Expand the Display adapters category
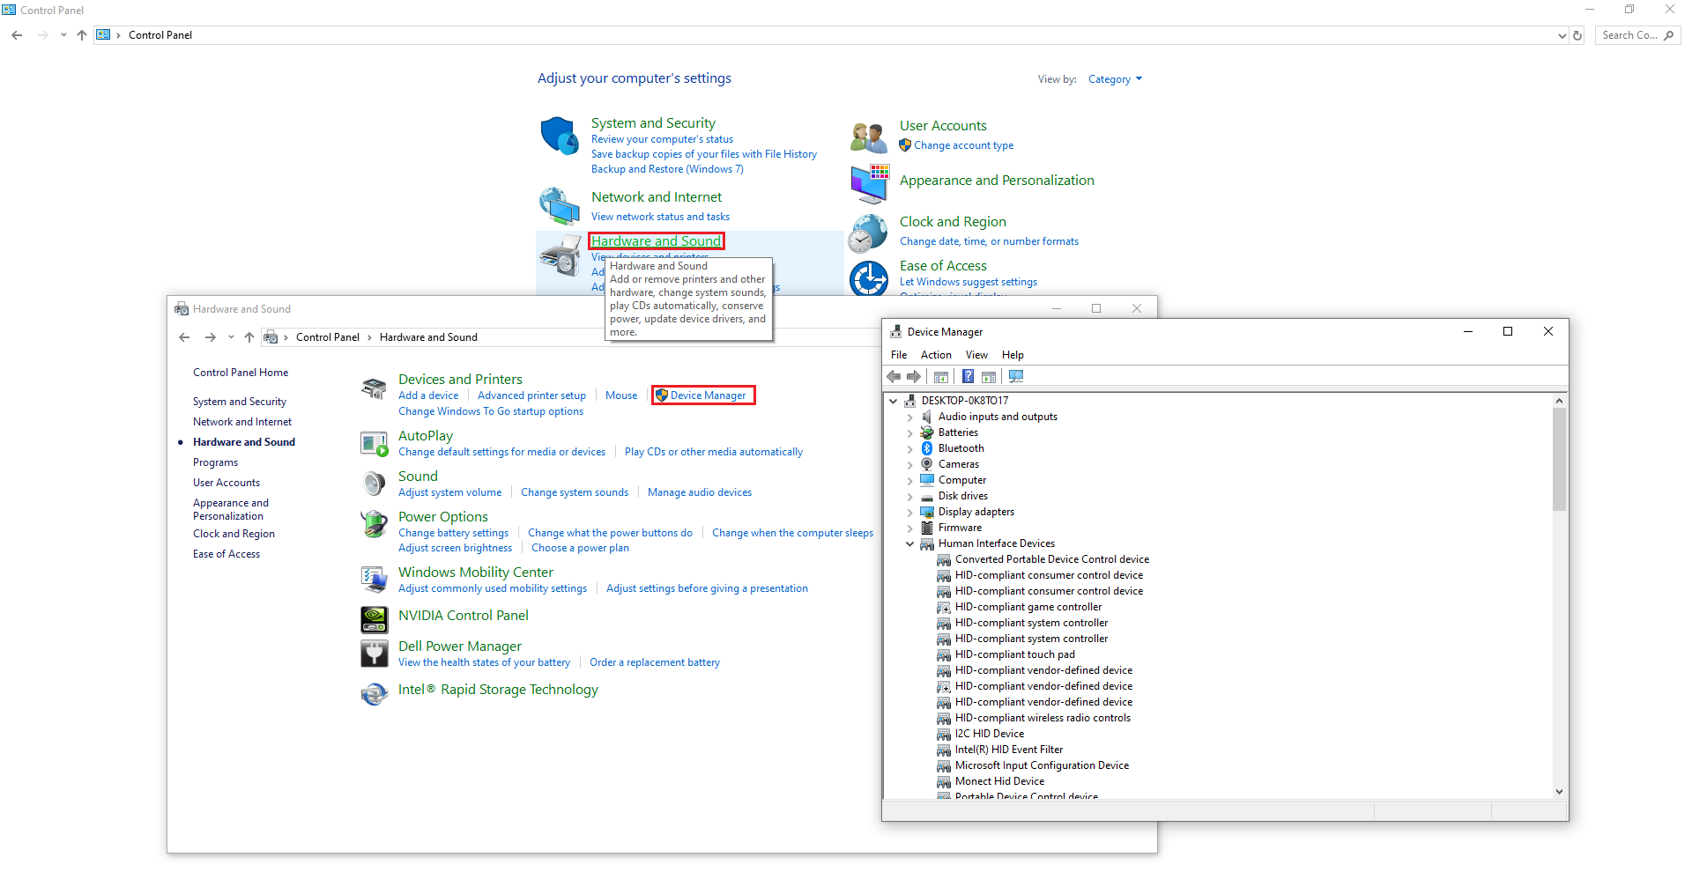1692x872 pixels. coord(910,512)
